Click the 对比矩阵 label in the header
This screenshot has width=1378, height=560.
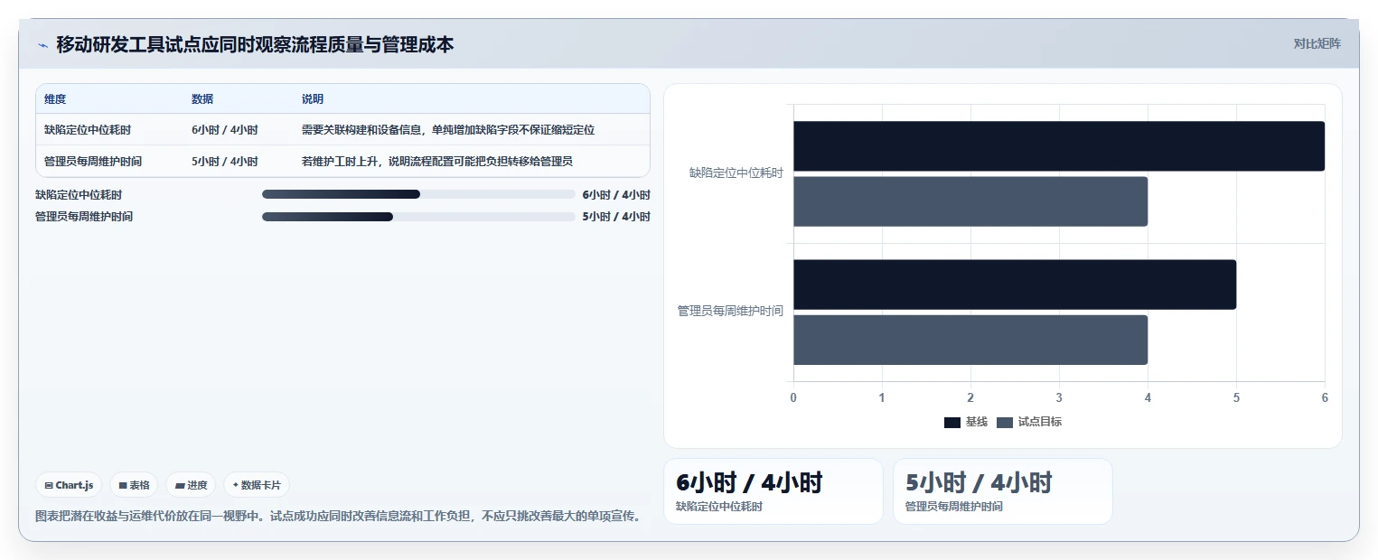(x=1317, y=43)
